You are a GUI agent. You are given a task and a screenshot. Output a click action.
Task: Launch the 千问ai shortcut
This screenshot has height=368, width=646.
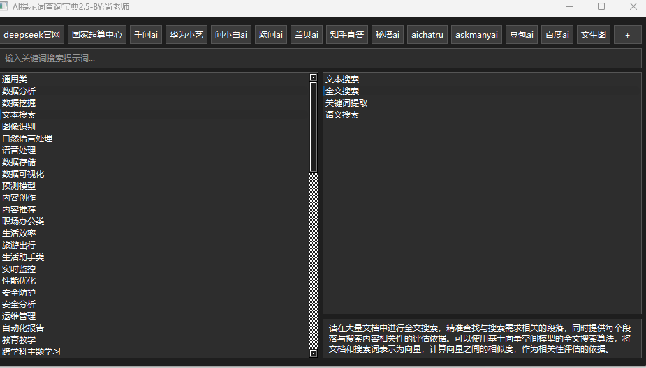click(146, 35)
